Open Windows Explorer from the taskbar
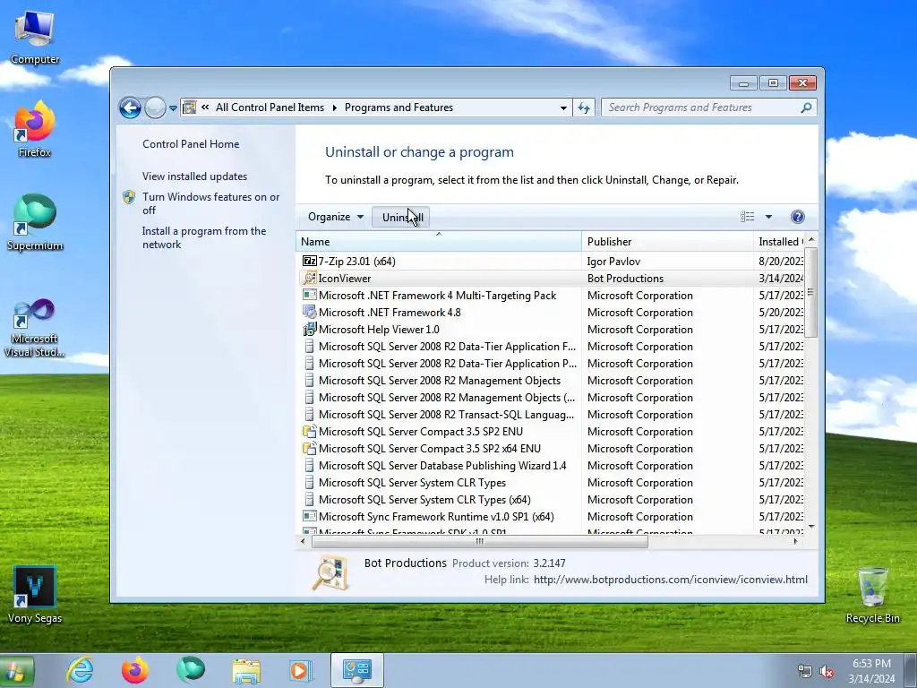The height and width of the screenshot is (688, 917). pyautogui.click(x=246, y=670)
